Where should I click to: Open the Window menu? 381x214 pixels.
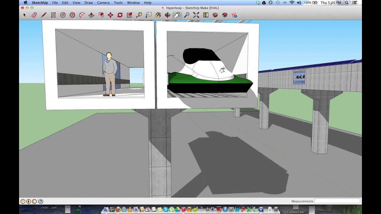pos(133,3)
